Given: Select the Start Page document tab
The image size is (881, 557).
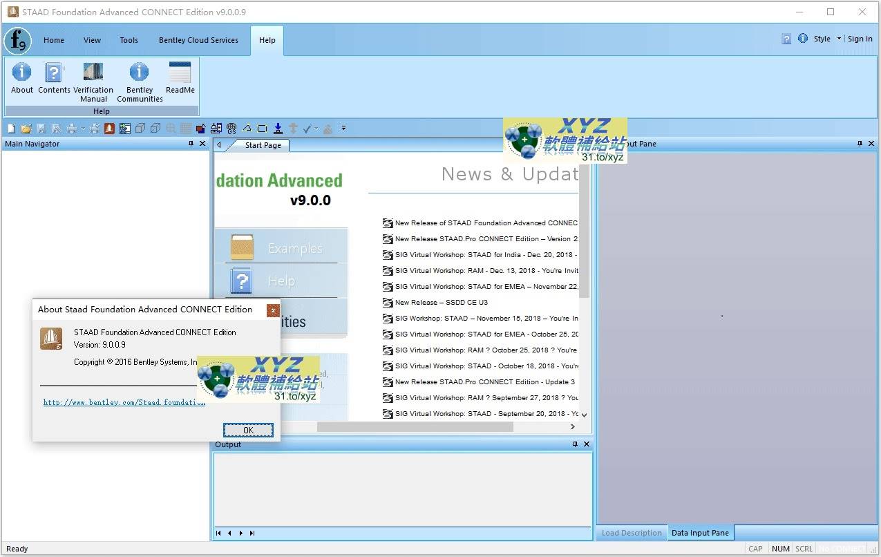Looking at the screenshot, I should tap(263, 145).
